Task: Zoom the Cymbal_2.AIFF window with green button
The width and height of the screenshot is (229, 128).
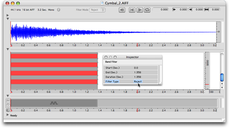Action: tap(18, 3)
